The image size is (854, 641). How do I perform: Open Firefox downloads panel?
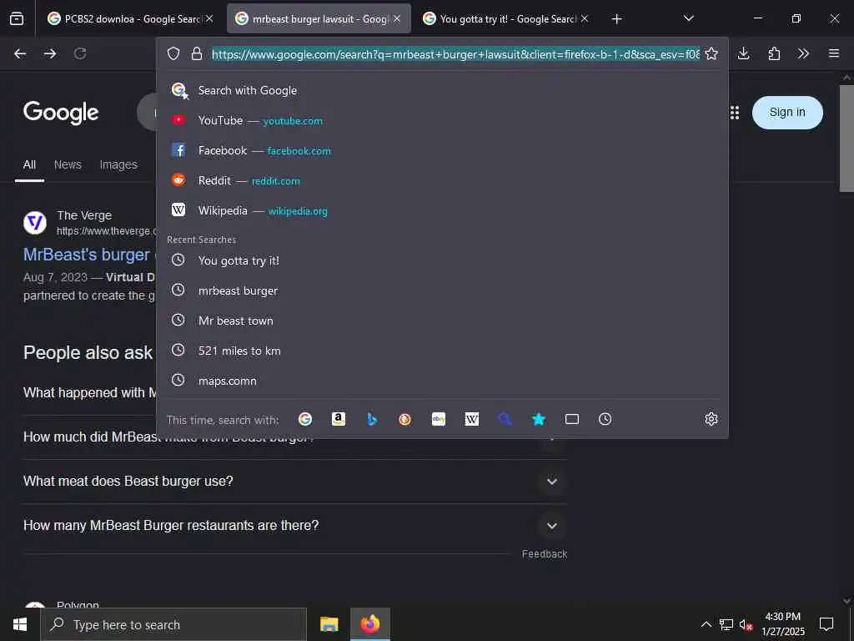[x=743, y=53]
